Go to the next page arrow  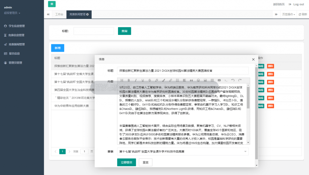(x=69, y=152)
